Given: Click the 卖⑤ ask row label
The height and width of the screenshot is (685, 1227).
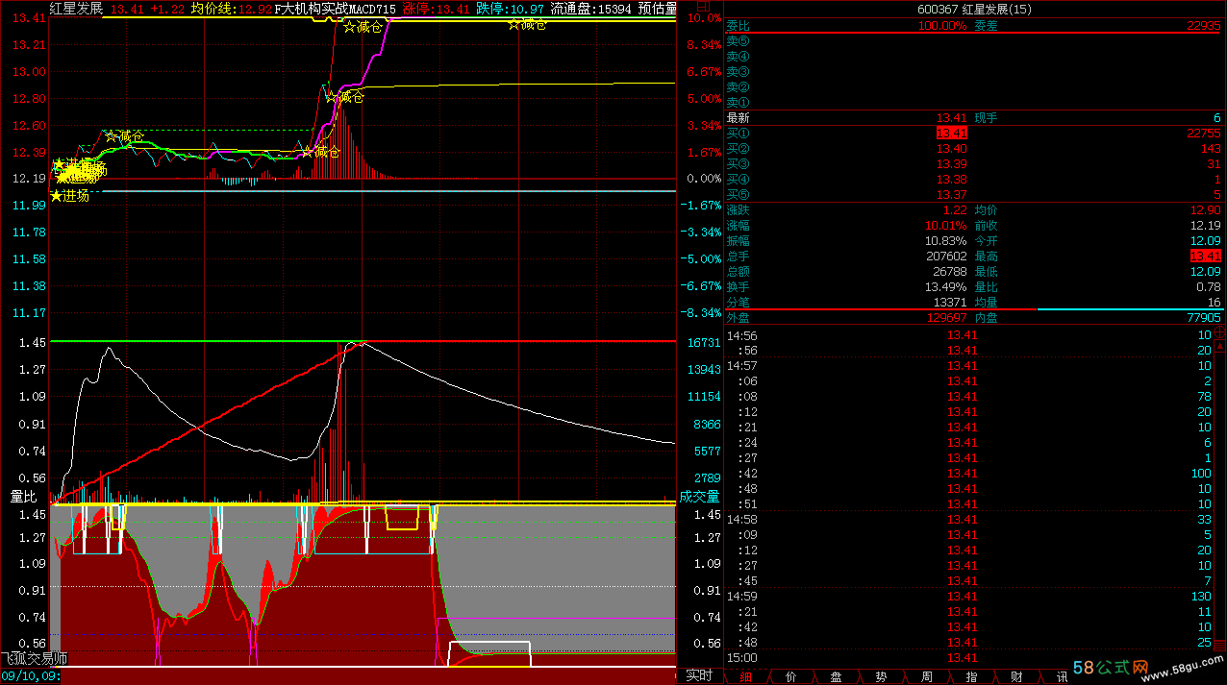Looking at the screenshot, I should [x=738, y=41].
